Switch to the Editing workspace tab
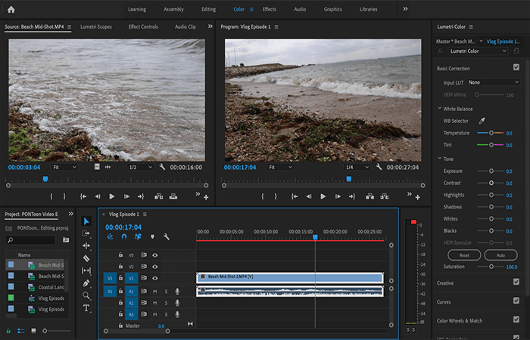This screenshot has width=530, height=340. (208, 9)
